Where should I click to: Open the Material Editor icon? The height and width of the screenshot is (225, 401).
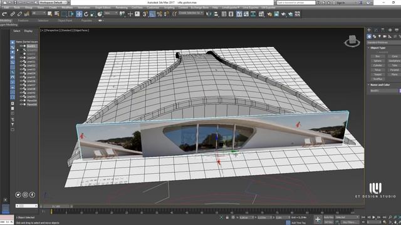tap(261, 14)
